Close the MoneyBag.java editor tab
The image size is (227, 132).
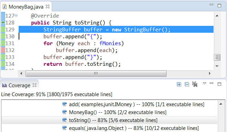pyautogui.click(x=48, y=7)
